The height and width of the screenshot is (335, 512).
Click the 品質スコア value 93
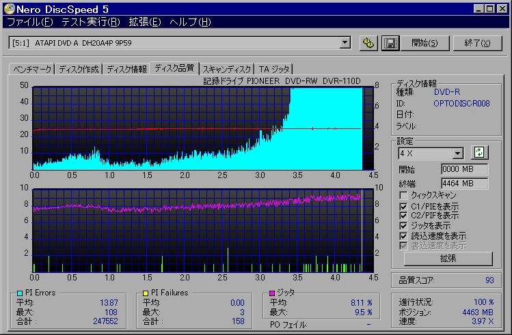pyautogui.click(x=489, y=280)
